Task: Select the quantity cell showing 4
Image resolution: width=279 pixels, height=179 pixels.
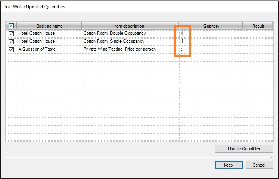Action: tap(211, 34)
